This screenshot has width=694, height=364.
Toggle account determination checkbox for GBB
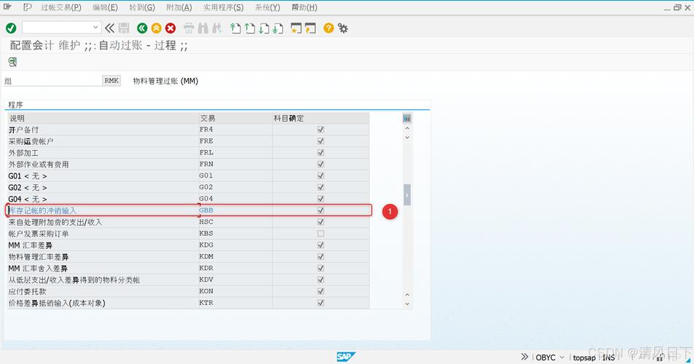click(321, 210)
